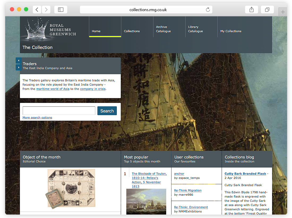292x218 pixels.
Task: Read the Cutty Sark Branded Flask post
Action: pos(245,174)
